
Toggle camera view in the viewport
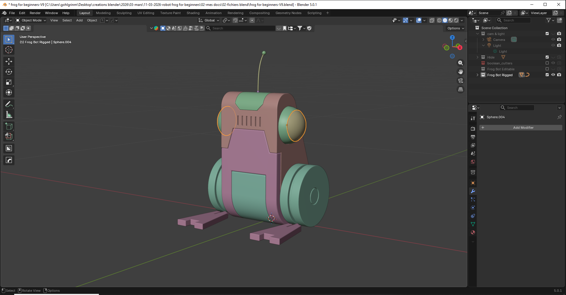(461, 81)
